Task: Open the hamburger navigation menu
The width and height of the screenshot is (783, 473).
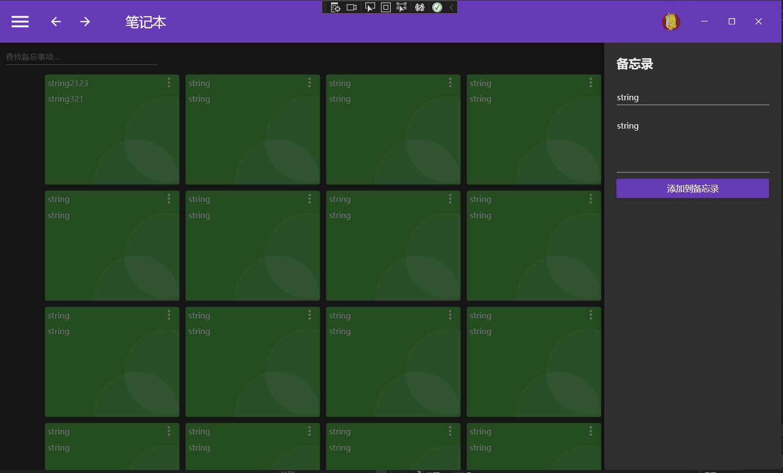Action: tap(20, 22)
